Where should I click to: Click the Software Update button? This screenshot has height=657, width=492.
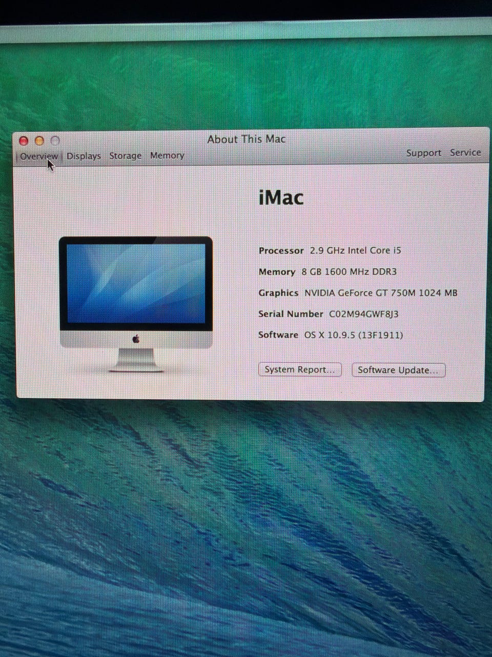point(398,370)
